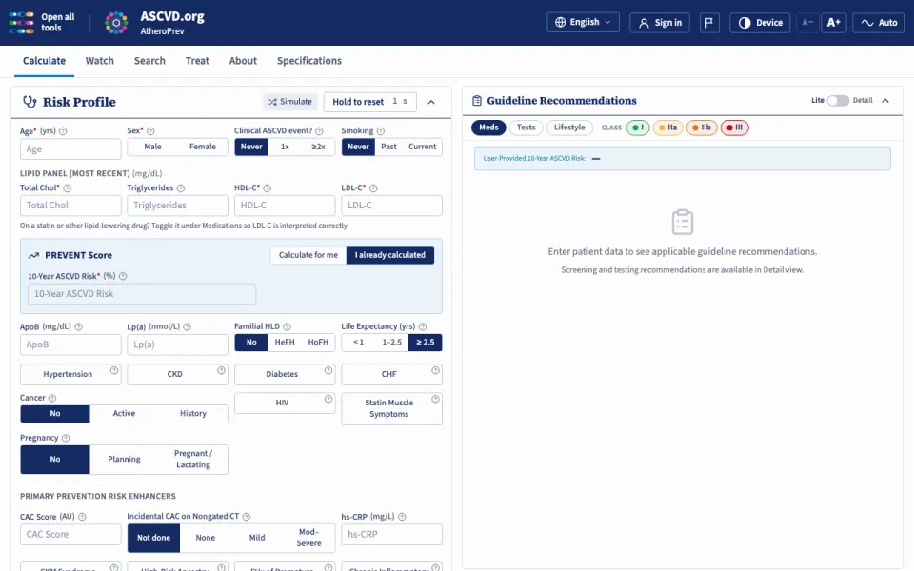The height and width of the screenshot is (571, 914).
Task: Click the Sign in button
Action: 660,23
